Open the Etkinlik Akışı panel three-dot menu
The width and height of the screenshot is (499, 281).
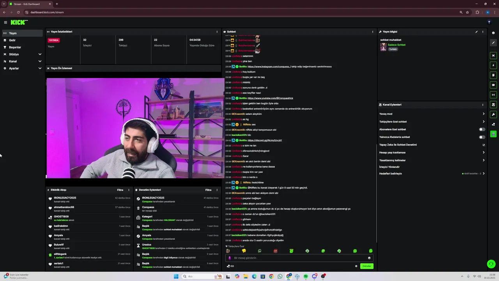tap(129, 190)
